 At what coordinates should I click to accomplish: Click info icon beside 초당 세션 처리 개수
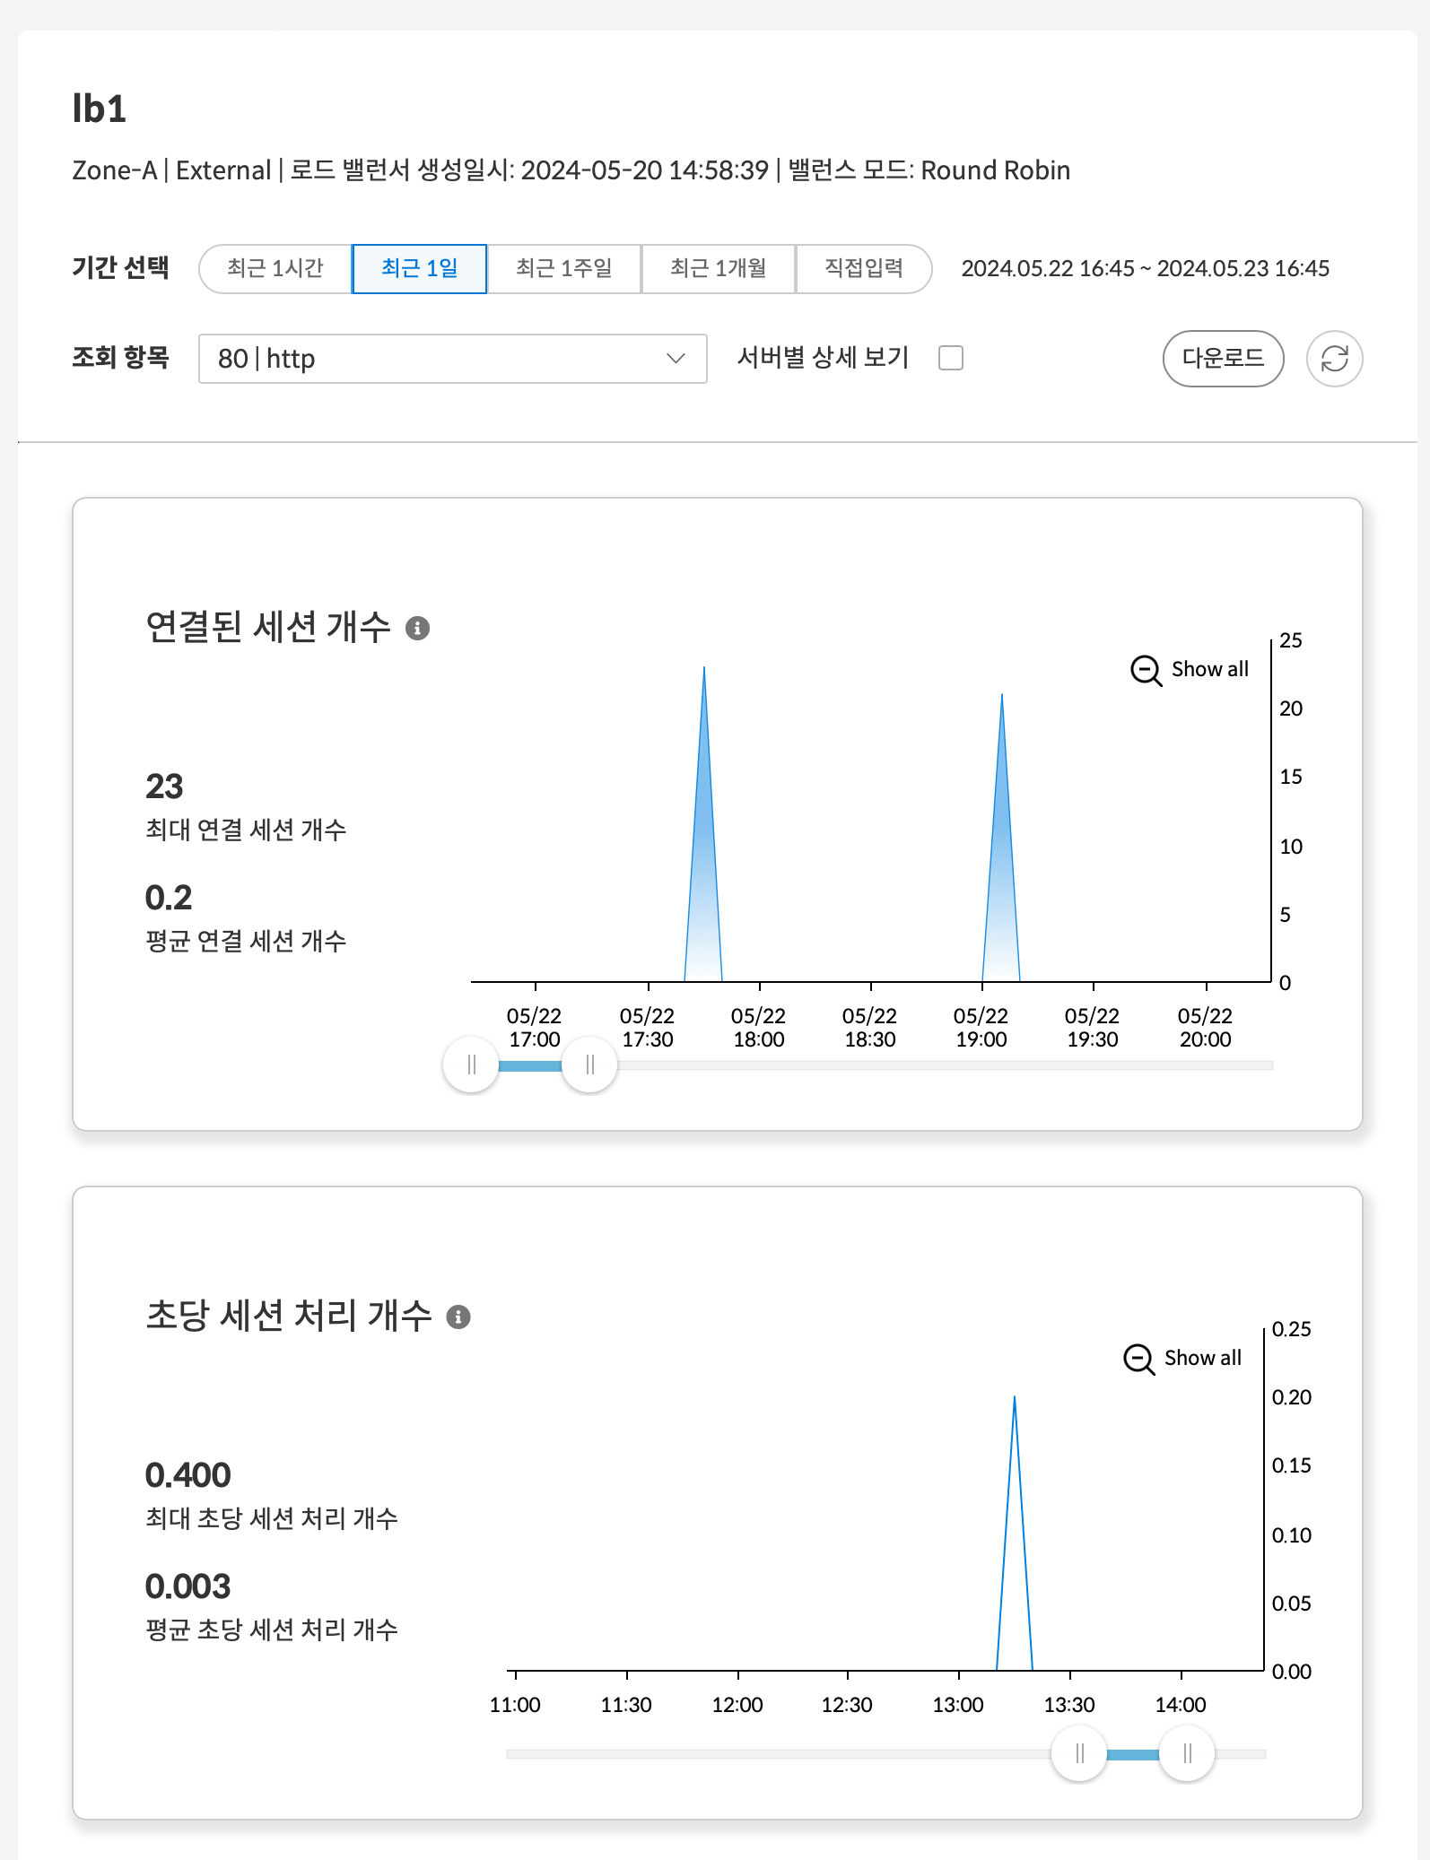click(458, 1317)
